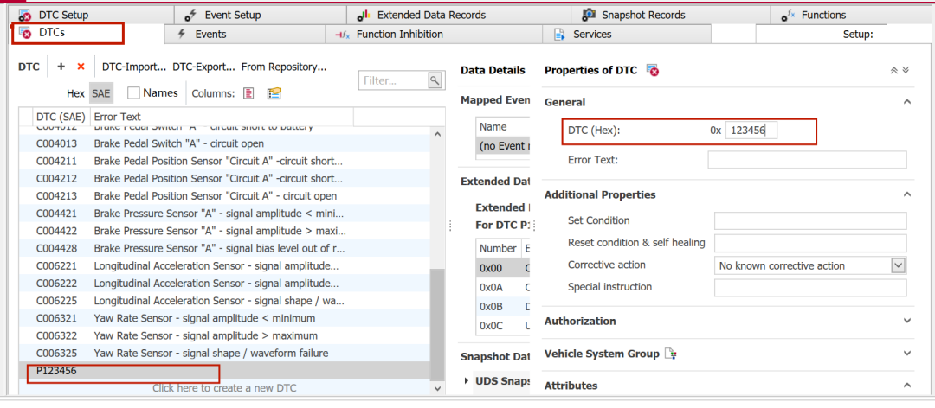Expand the Authorization section
The height and width of the screenshot is (408, 935).
click(x=906, y=322)
